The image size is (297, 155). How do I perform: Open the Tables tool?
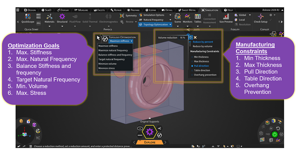point(198,18)
